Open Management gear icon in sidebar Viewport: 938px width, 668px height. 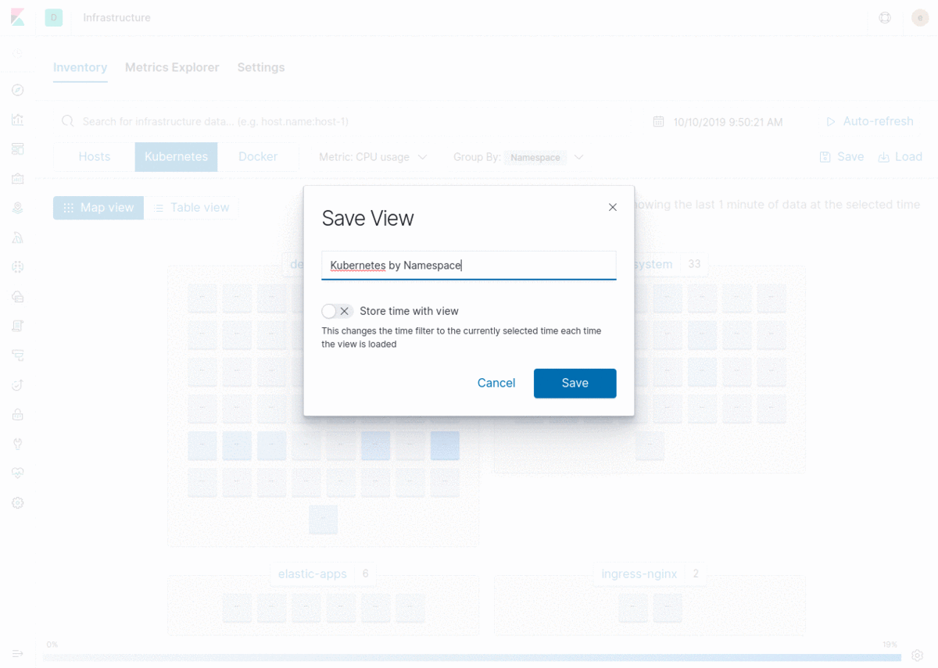coord(18,503)
